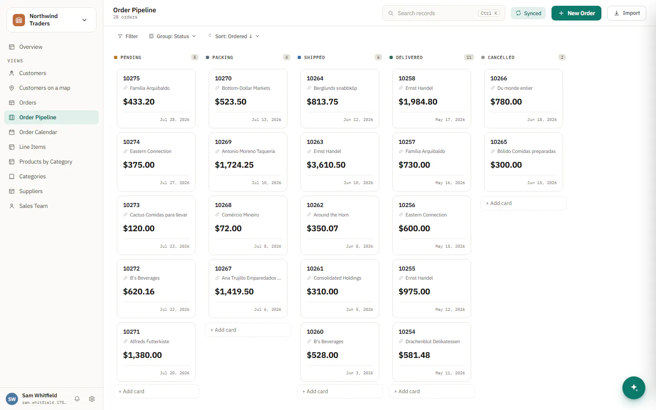Open settings gear icon near Sam Whitfield
This screenshot has height=410, width=656.
(x=92, y=399)
